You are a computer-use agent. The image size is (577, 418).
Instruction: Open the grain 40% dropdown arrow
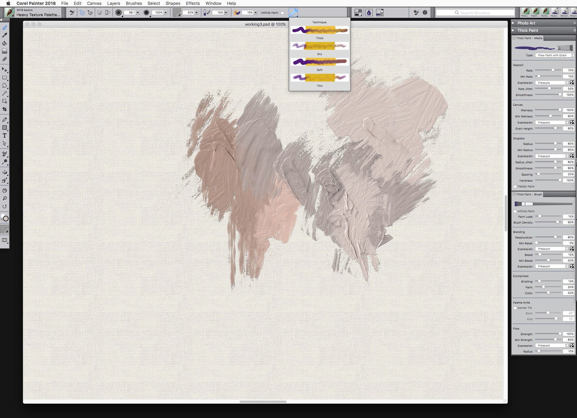(197, 13)
